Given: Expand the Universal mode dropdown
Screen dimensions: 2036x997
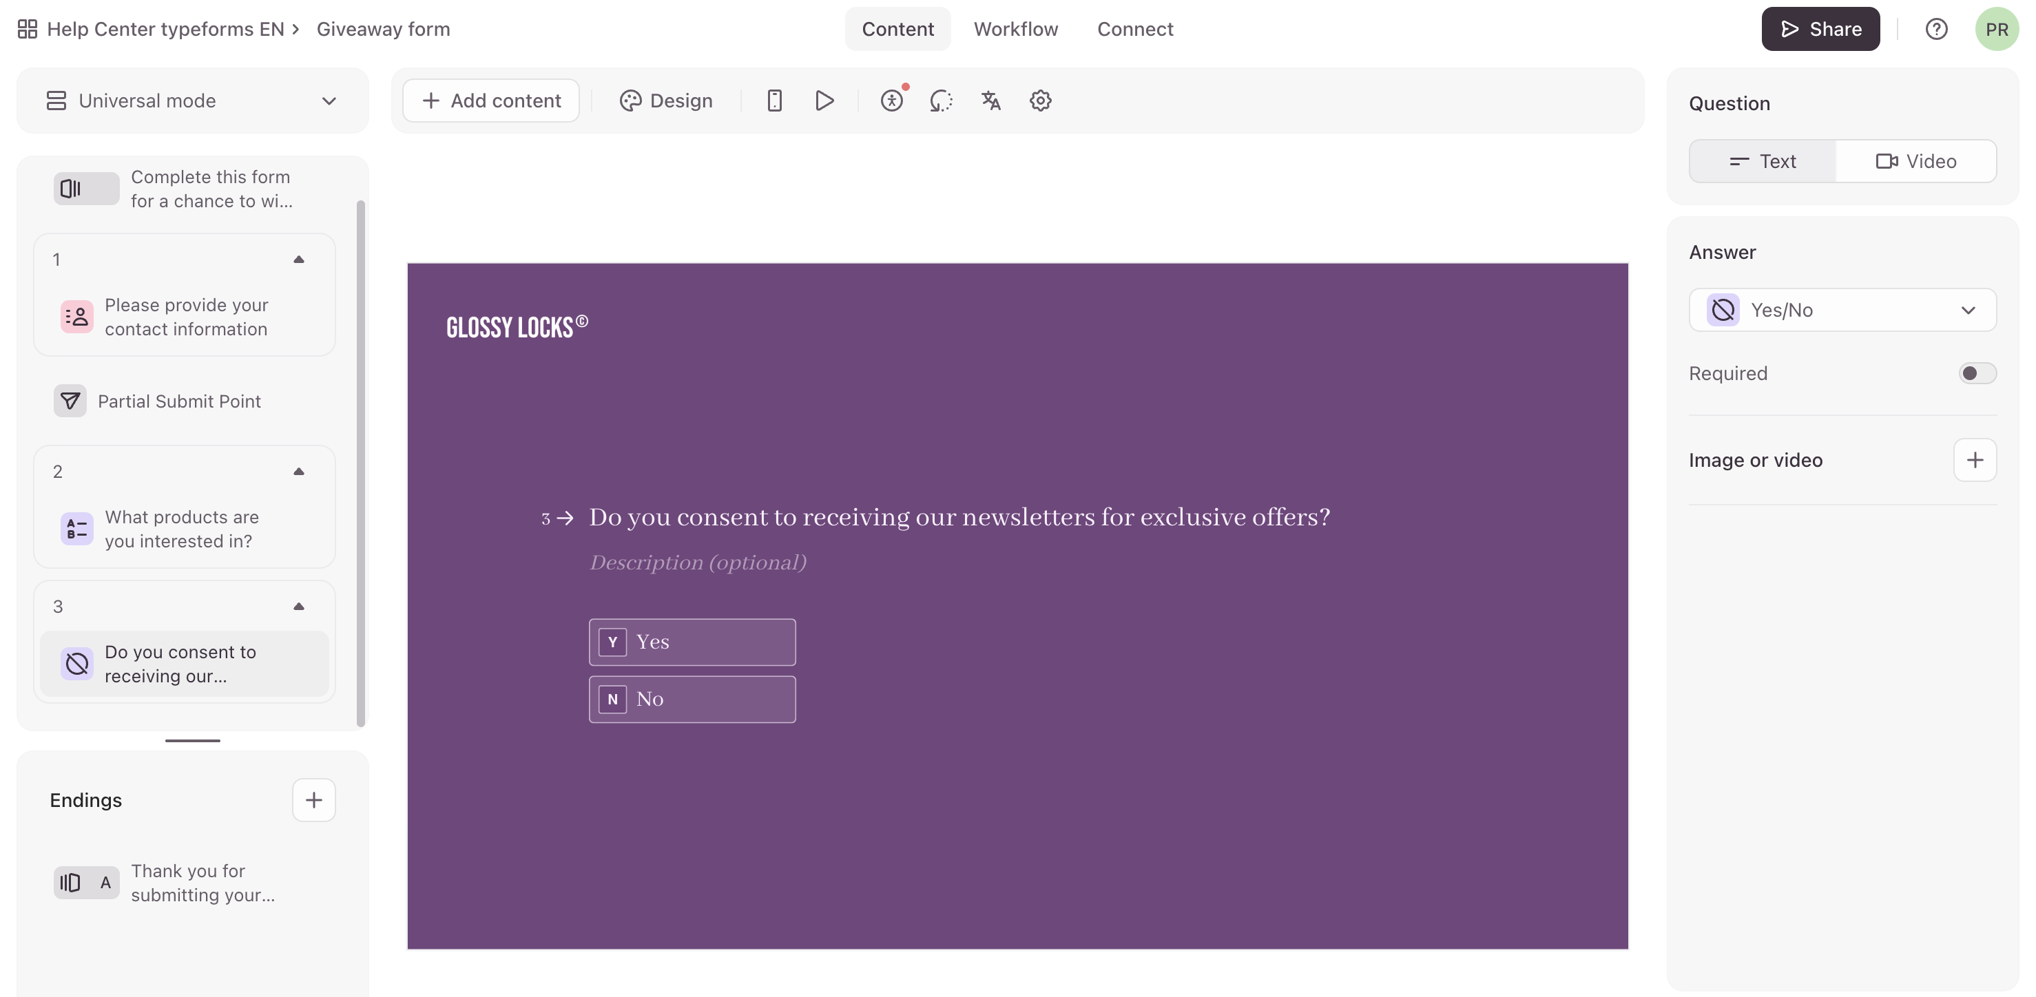Looking at the screenshot, I should (x=192, y=101).
